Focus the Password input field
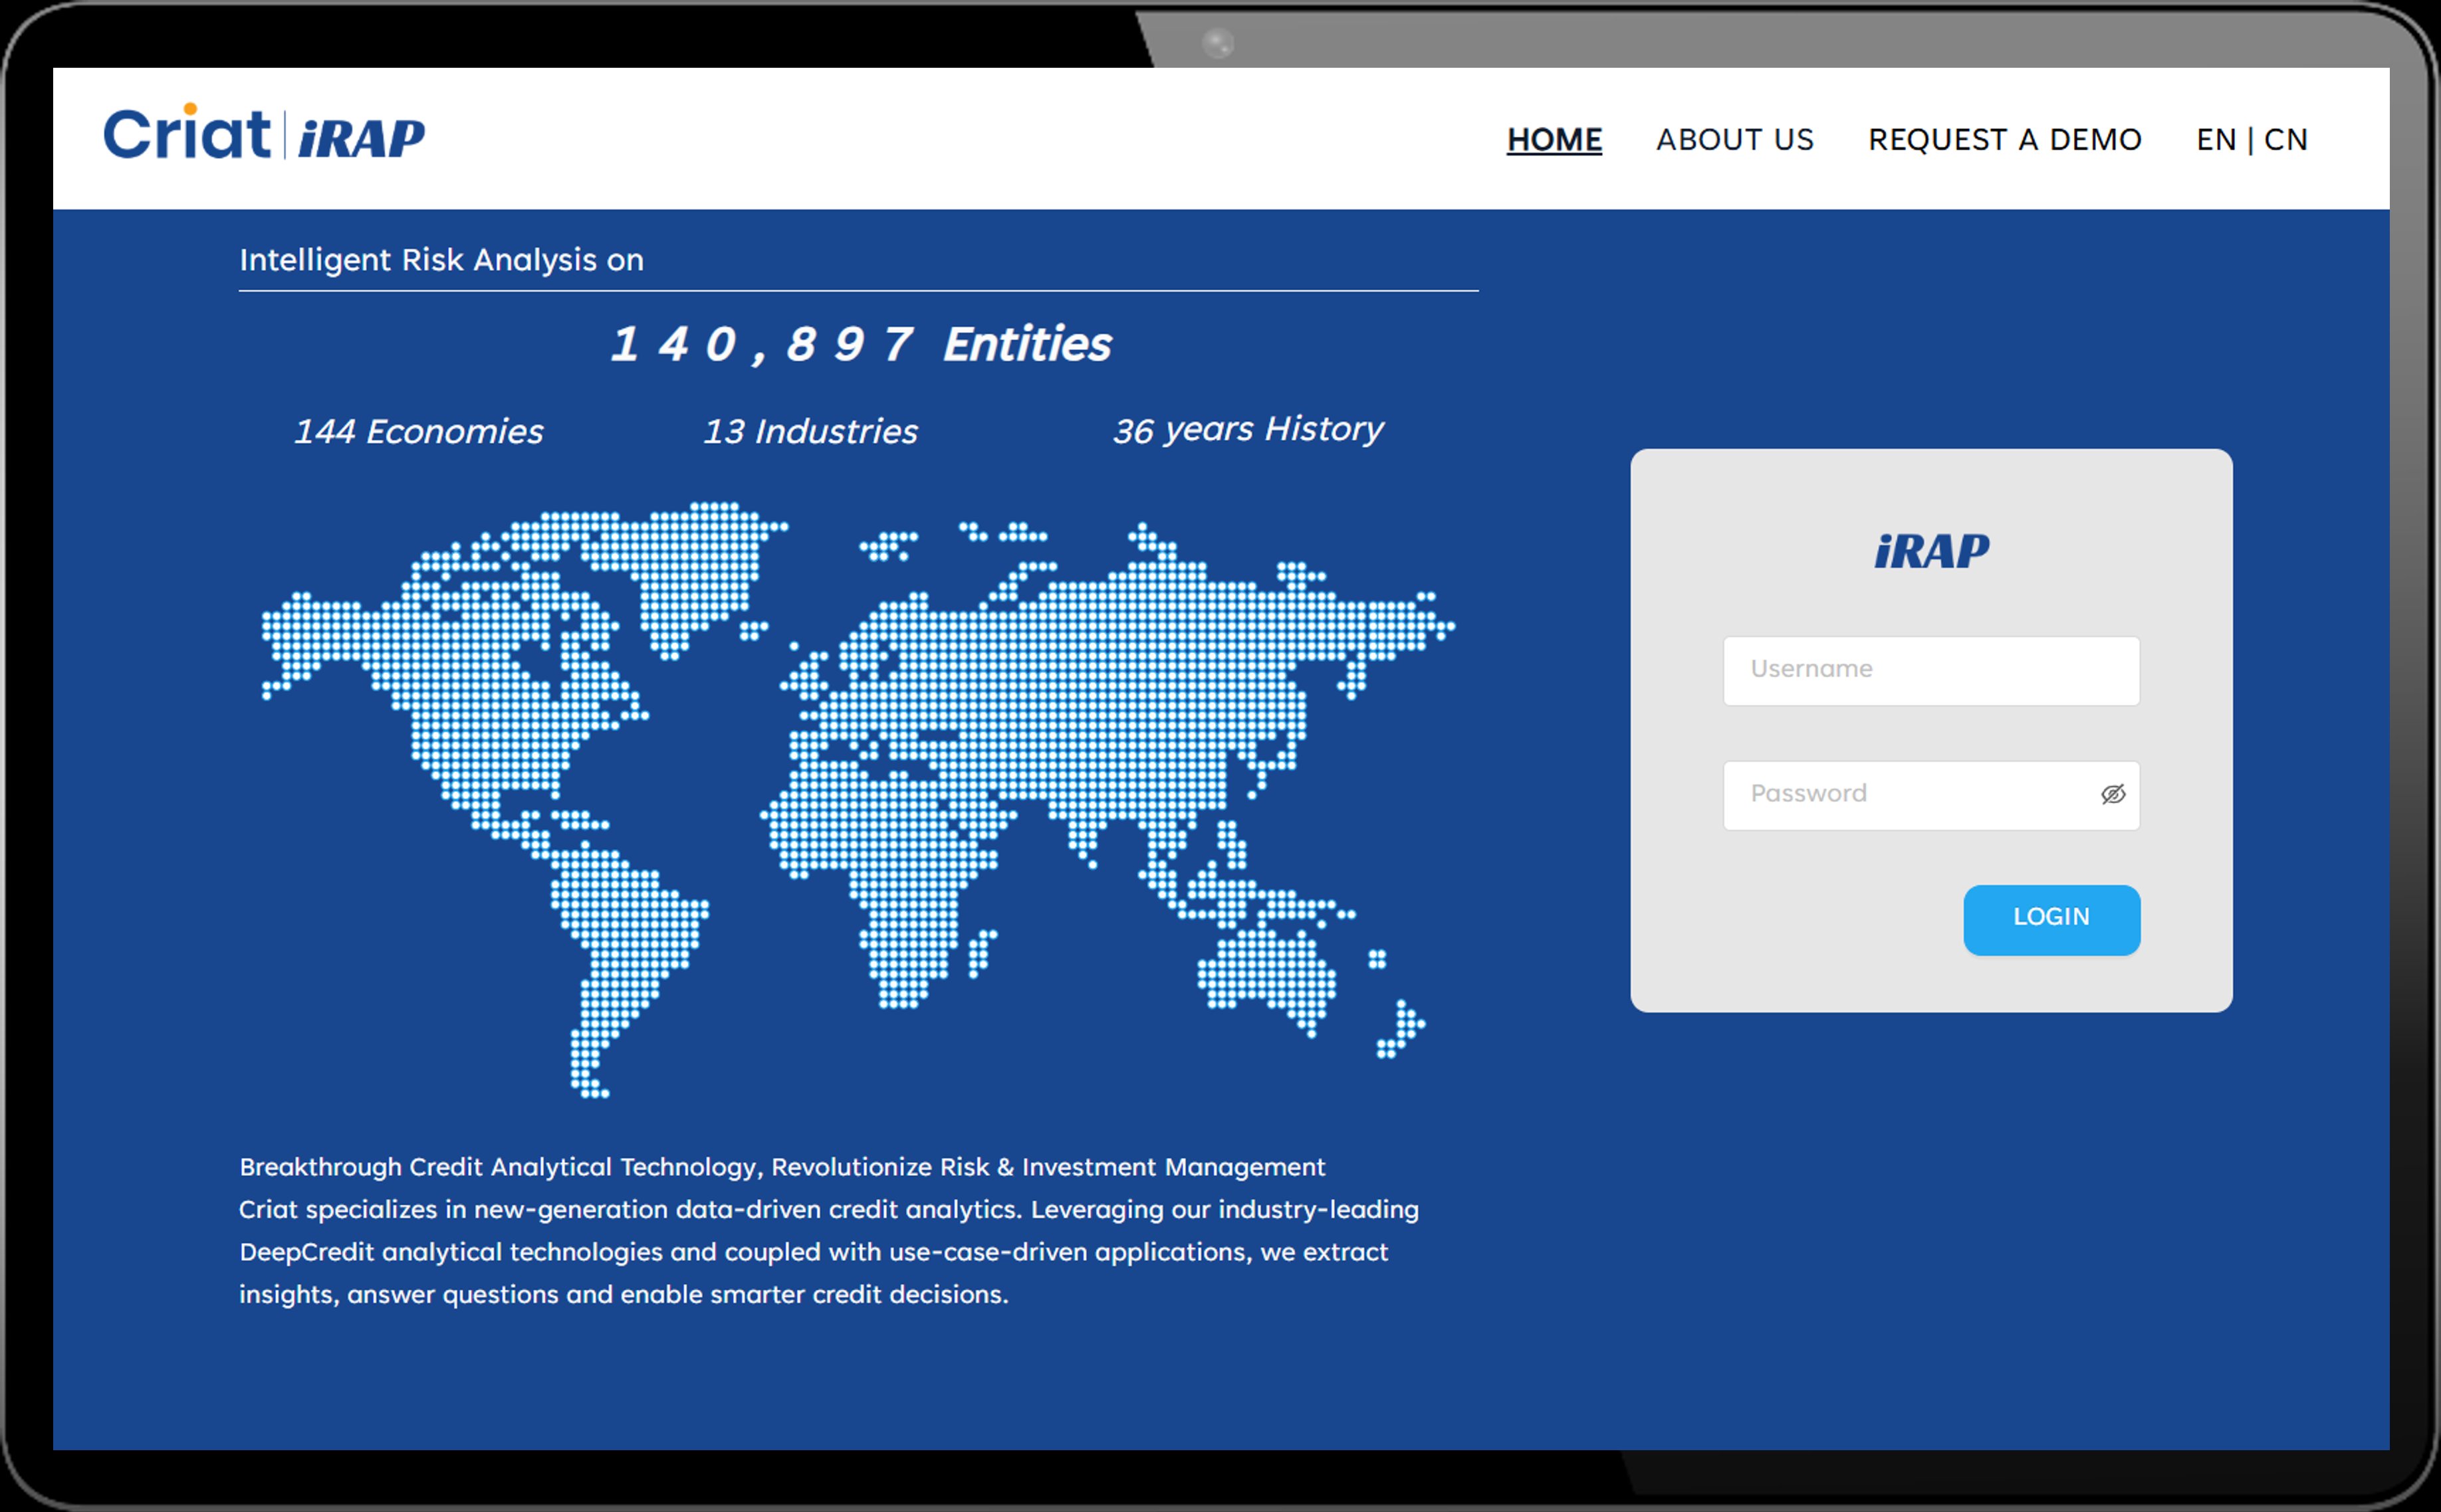The image size is (2441, 1512). click(1930, 795)
